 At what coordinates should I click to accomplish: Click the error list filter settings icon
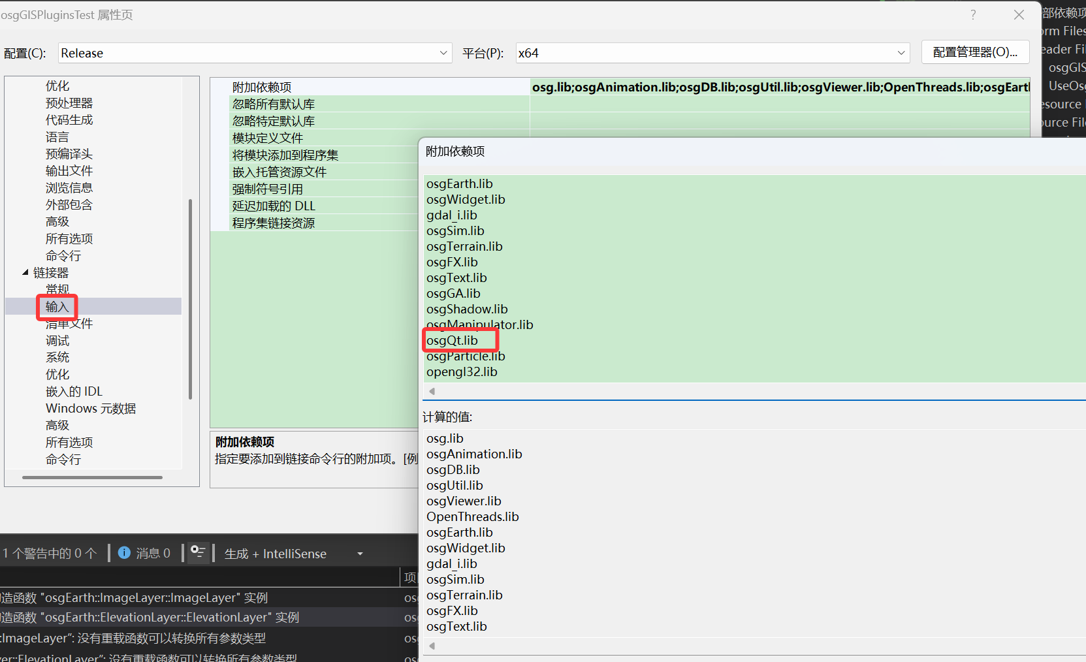198,553
